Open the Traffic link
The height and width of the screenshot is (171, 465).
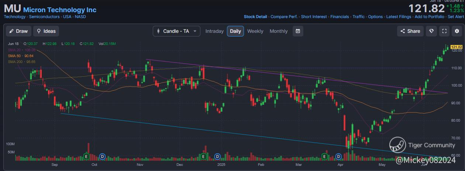[x=358, y=17]
